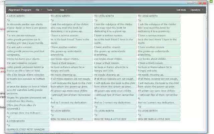Select 'All grown-ups were once childre' in third column
214x134 pixels.
coord(115,91)
